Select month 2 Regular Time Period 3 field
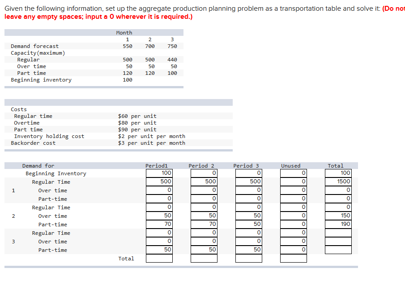405x281 pixels. pos(249,207)
